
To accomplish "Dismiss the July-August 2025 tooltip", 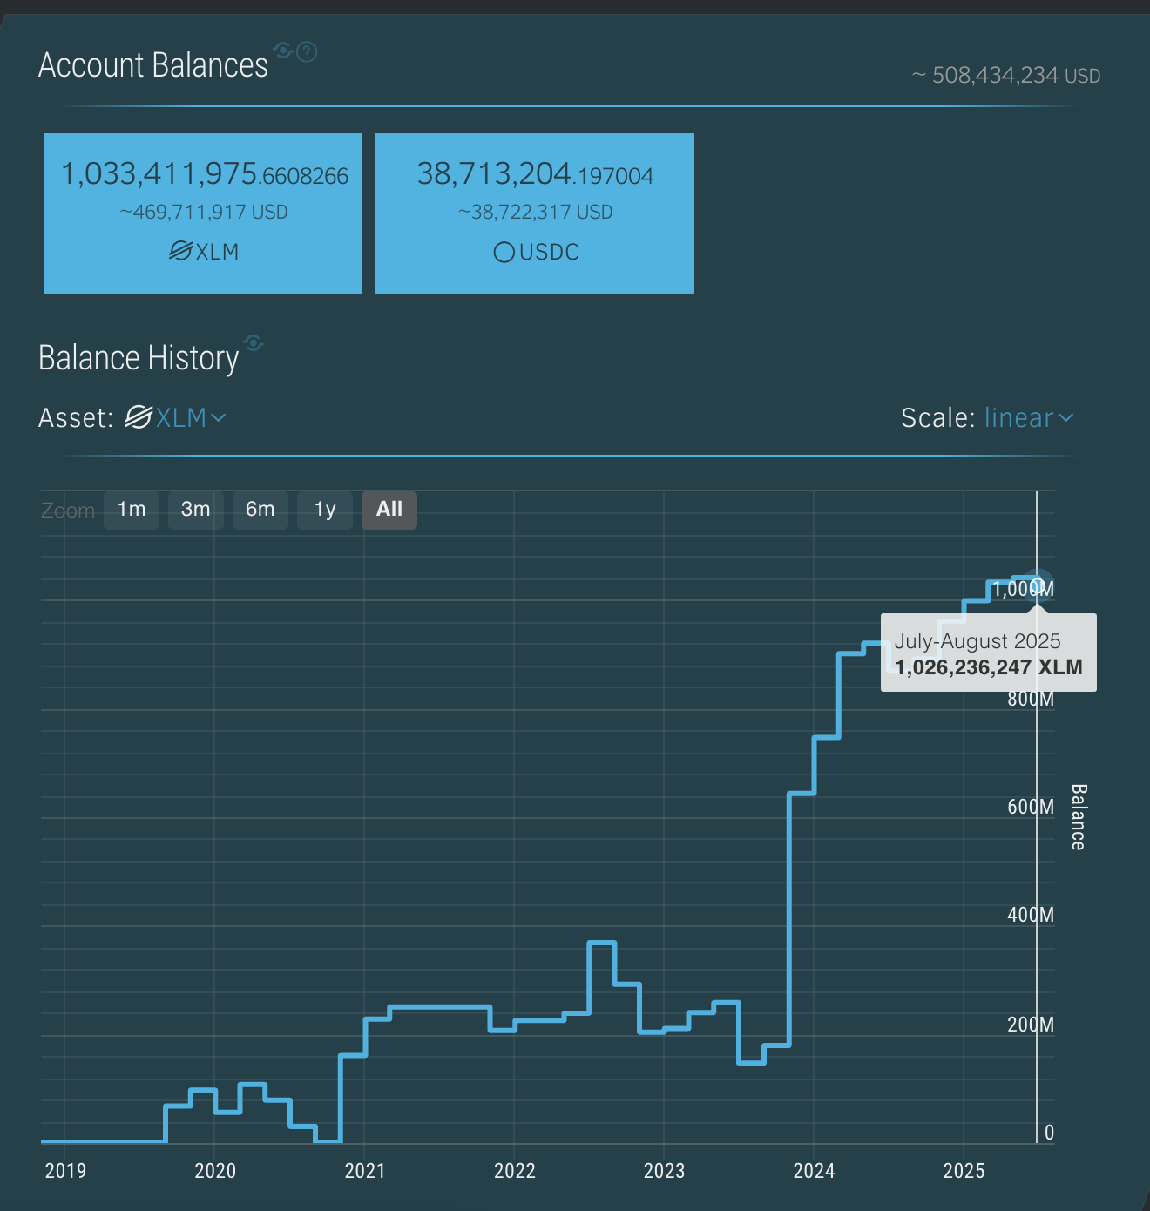I will click(988, 652).
